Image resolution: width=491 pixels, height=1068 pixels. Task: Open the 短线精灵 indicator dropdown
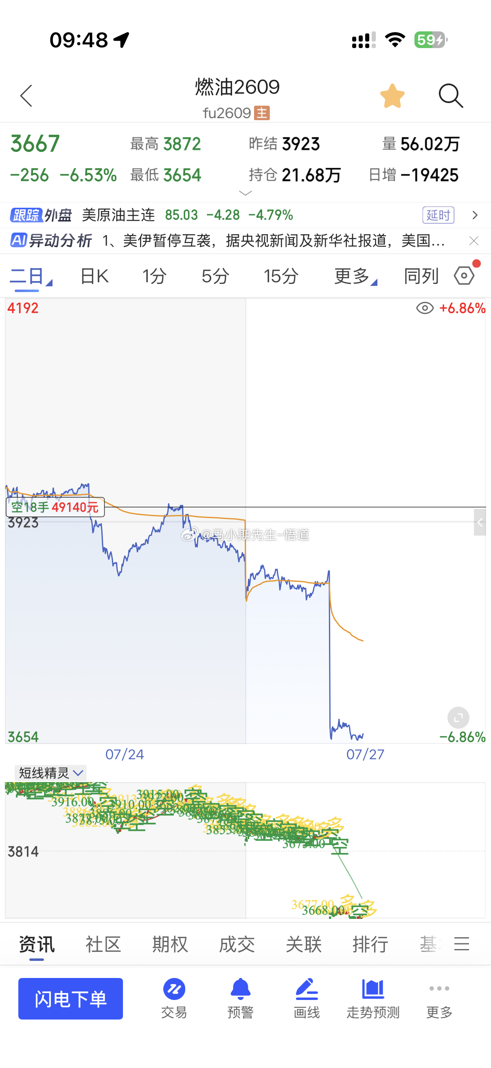click(50, 773)
